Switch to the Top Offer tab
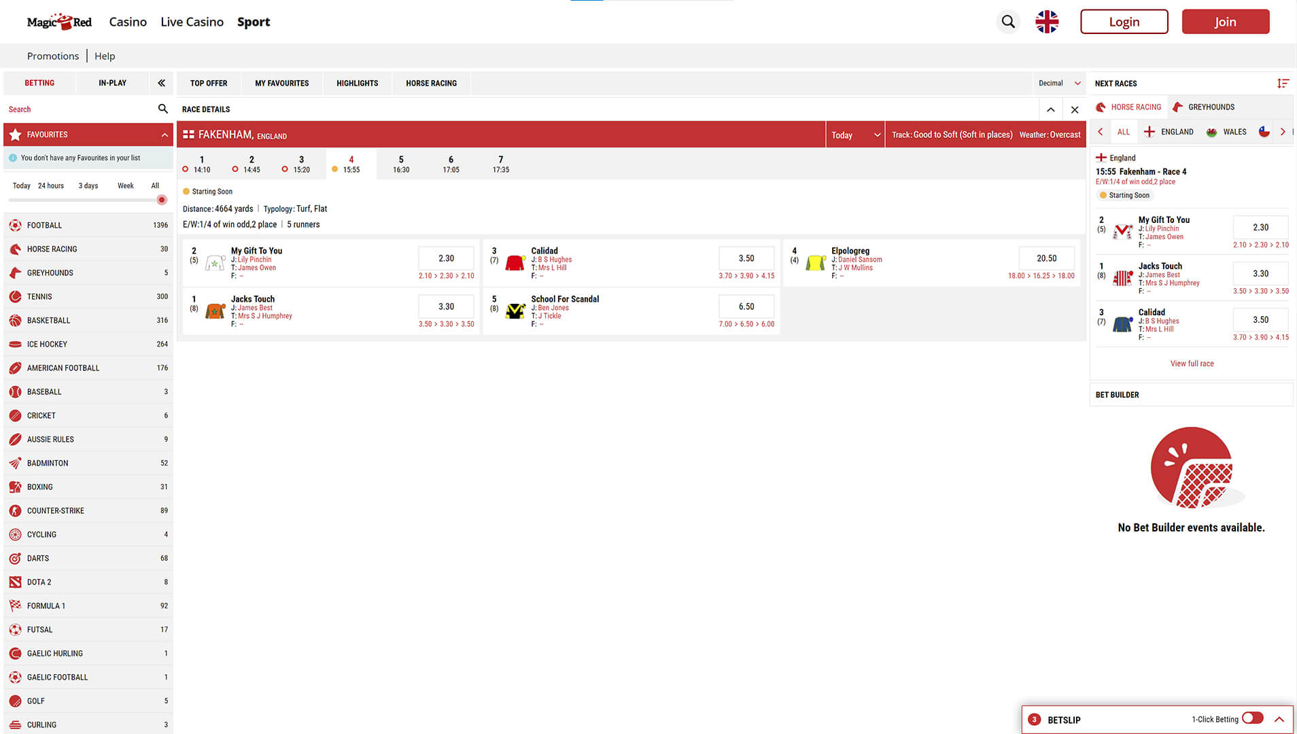Screen dimensions: 1297x734 pos(209,83)
